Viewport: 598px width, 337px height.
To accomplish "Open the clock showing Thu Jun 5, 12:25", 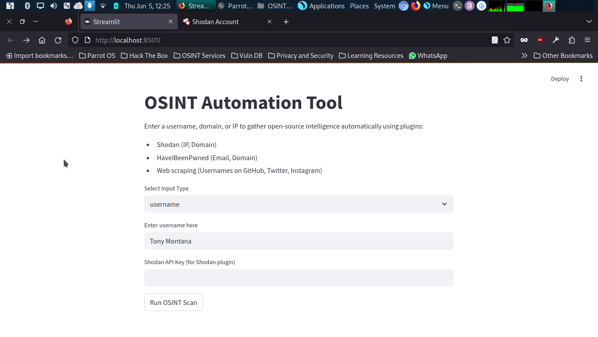I will pyautogui.click(x=147, y=6).
